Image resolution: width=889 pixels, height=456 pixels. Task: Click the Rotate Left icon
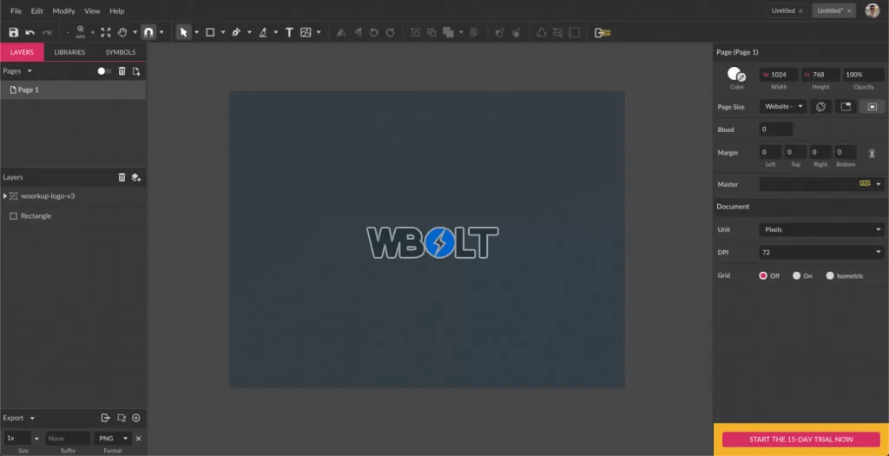[373, 32]
